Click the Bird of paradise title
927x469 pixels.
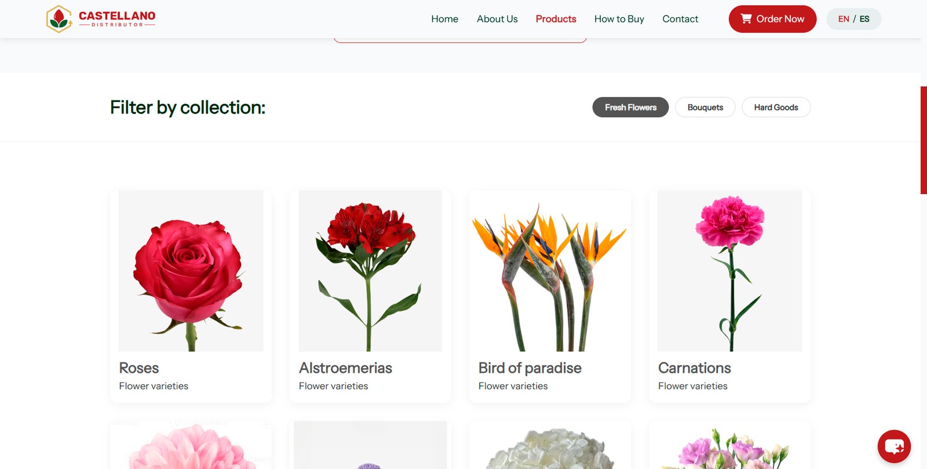point(530,368)
